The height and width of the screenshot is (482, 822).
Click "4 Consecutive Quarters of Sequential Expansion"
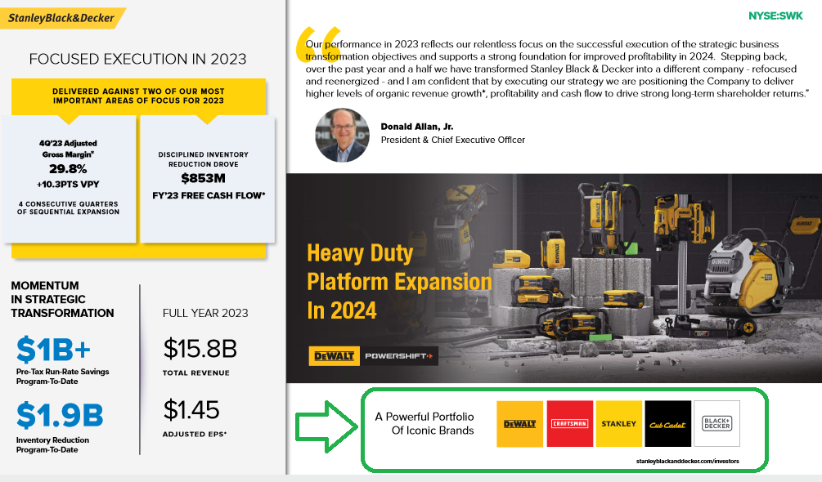68,208
